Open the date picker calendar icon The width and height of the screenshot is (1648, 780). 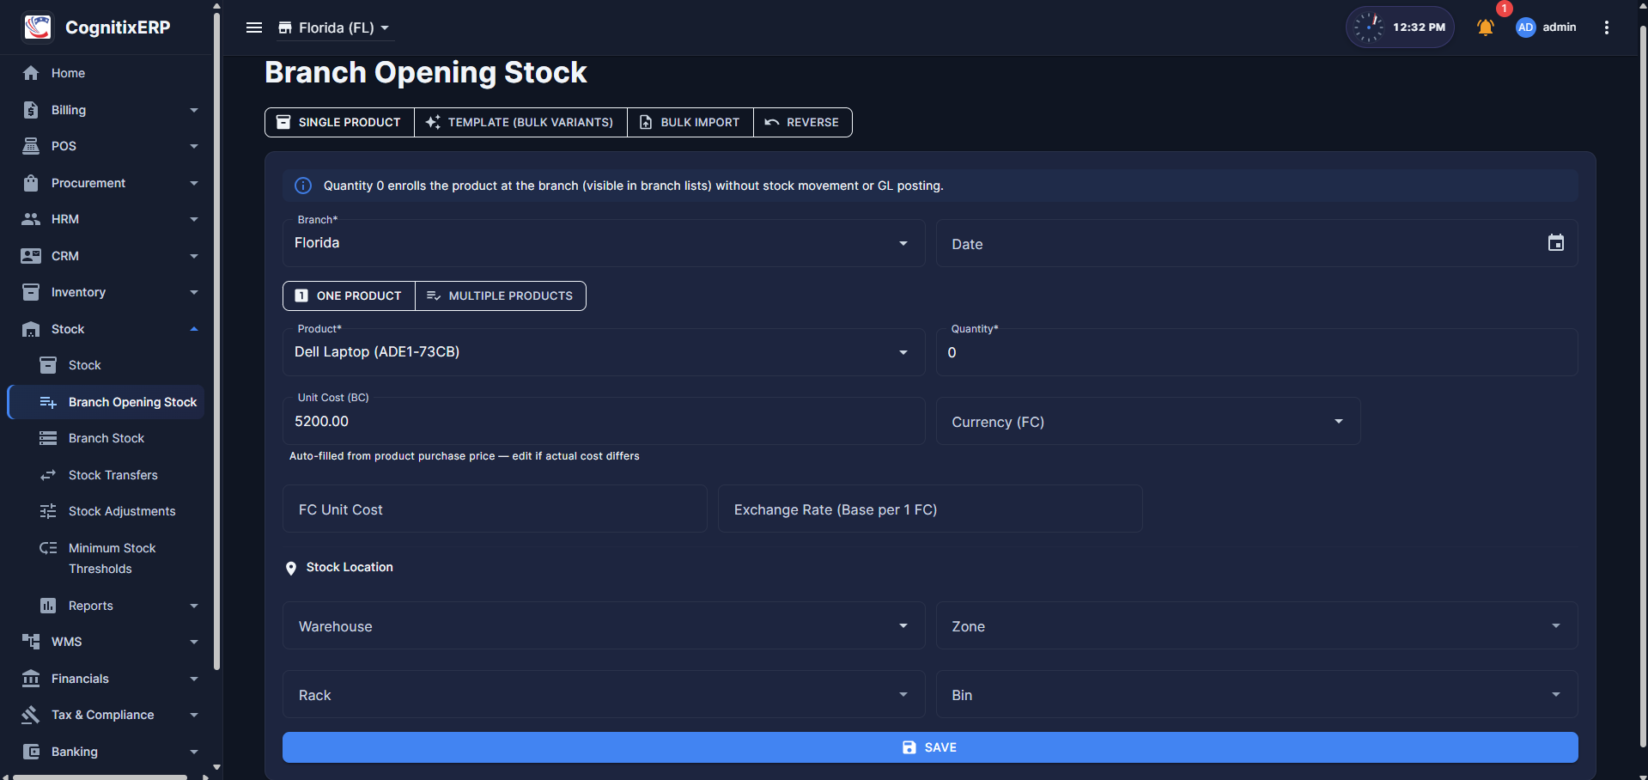click(x=1556, y=243)
